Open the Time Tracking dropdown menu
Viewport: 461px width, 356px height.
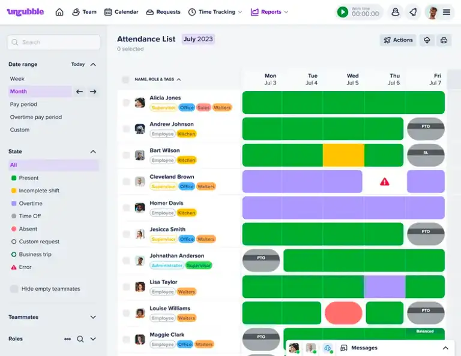click(215, 12)
